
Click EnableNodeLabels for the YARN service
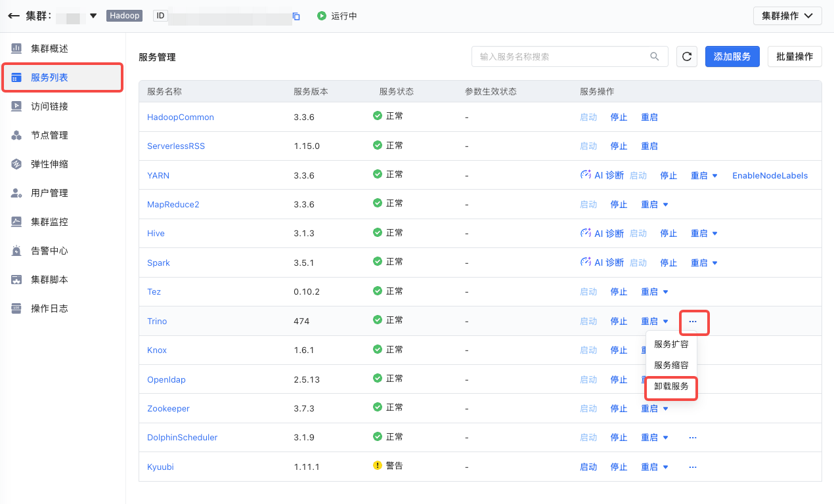pyautogui.click(x=770, y=176)
